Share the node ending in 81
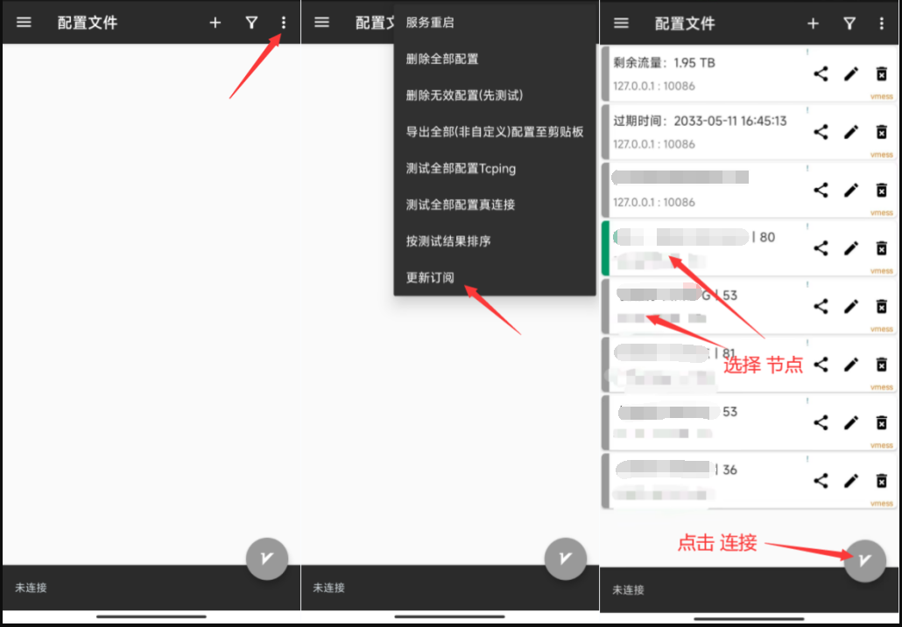902x627 pixels. tap(821, 364)
